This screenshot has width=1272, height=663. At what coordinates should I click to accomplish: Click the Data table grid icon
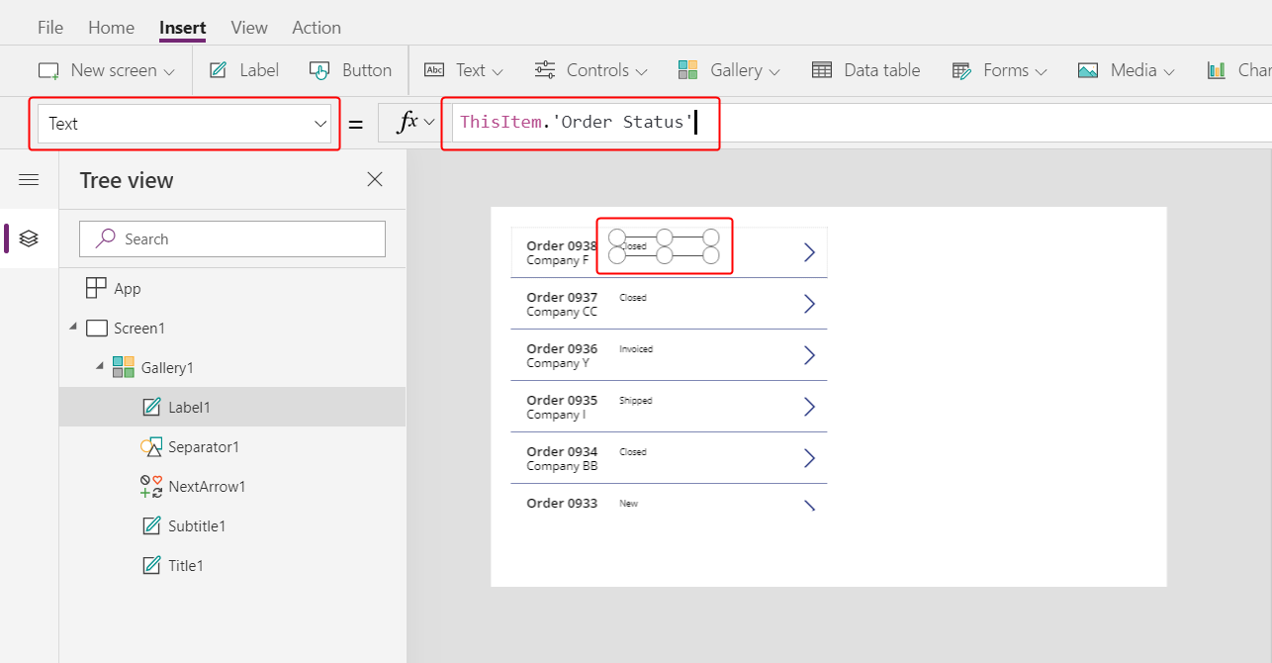[x=822, y=70]
